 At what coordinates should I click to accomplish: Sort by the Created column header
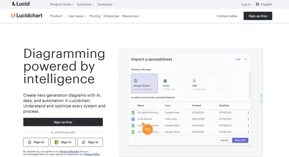pos(196,105)
